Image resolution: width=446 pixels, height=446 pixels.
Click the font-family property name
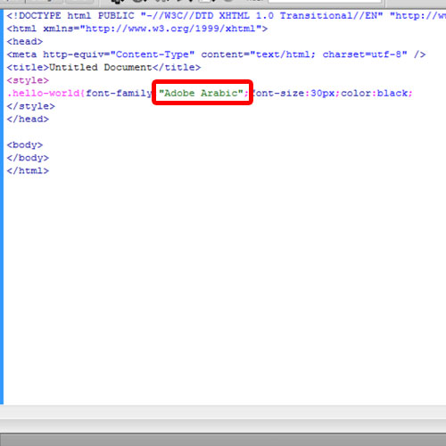click(x=119, y=93)
